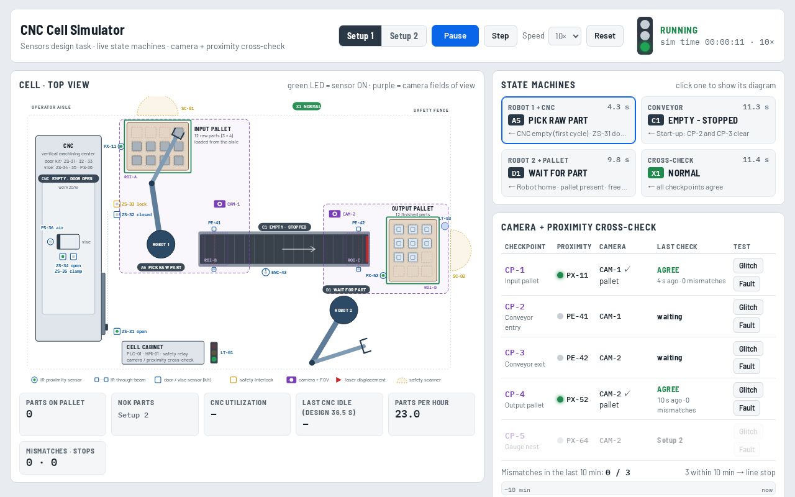This screenshot has height=497, width=795.
Task: Click the PX-52 proximity sensor icon
Action: 383,275
